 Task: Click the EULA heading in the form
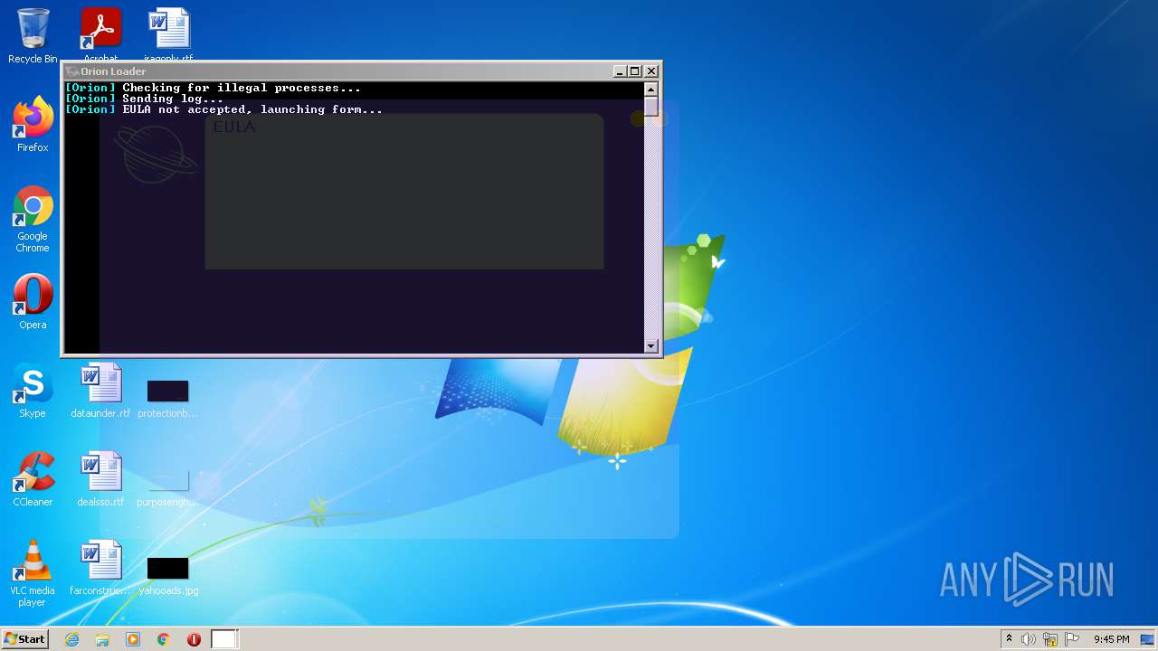(x=234, y=127)
